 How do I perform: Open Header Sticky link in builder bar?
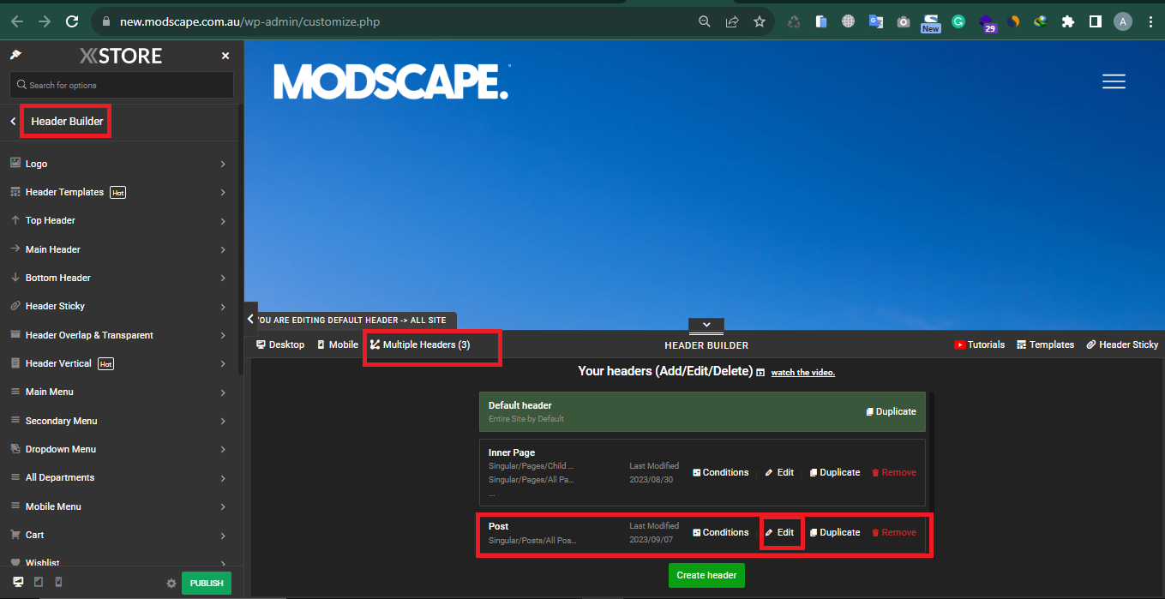[1122, 344]
